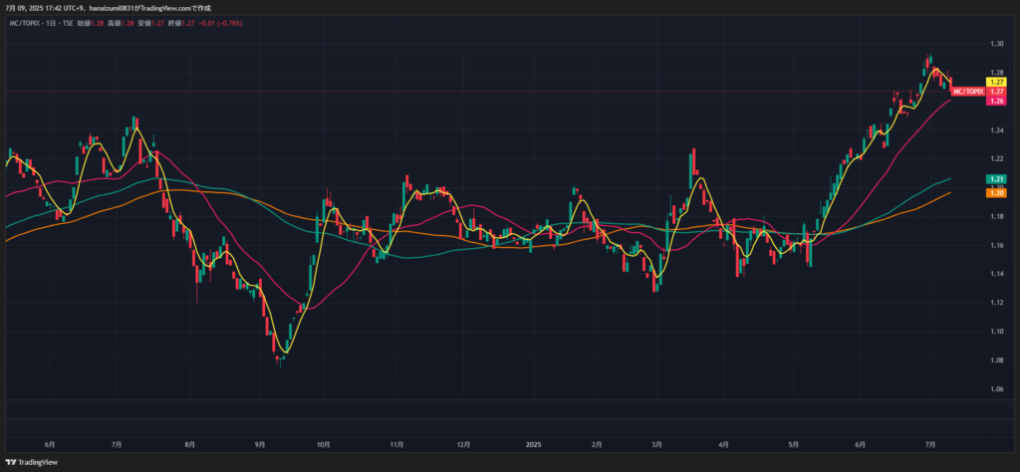Click the 1.18 price axis label
The width and height of the screenshot is (1020, 472).
pos(996,216)
